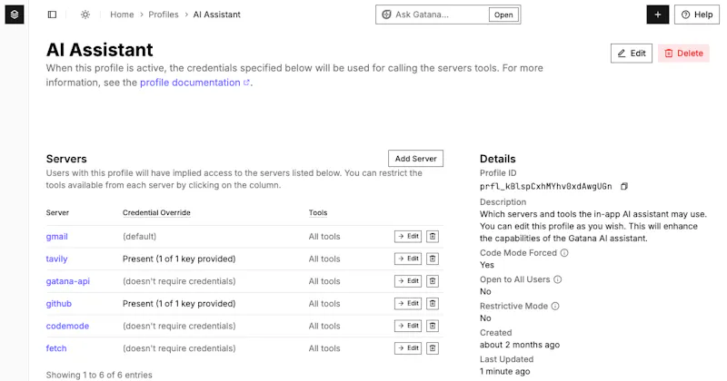The image size is (727, 381).
Task: Click trash icon for fetch server
Action: point(433,348)
